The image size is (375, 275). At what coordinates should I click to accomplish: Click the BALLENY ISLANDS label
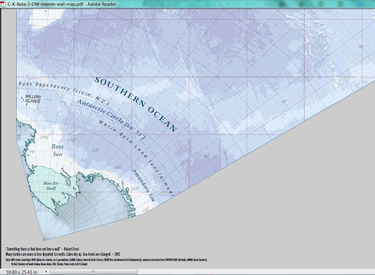point(33,99)
